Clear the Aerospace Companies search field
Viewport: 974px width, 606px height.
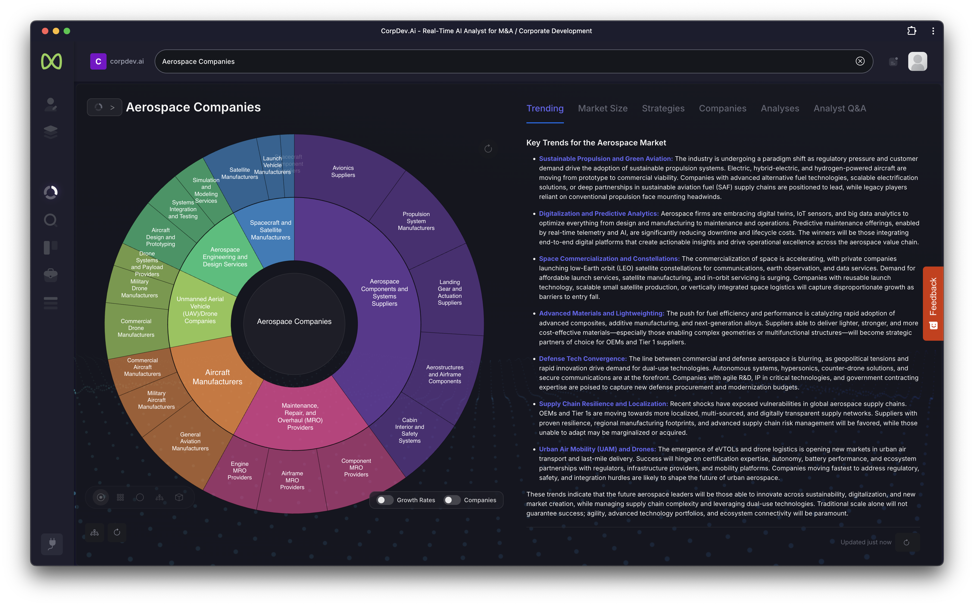pyautogui.click(x=860, y=61)
